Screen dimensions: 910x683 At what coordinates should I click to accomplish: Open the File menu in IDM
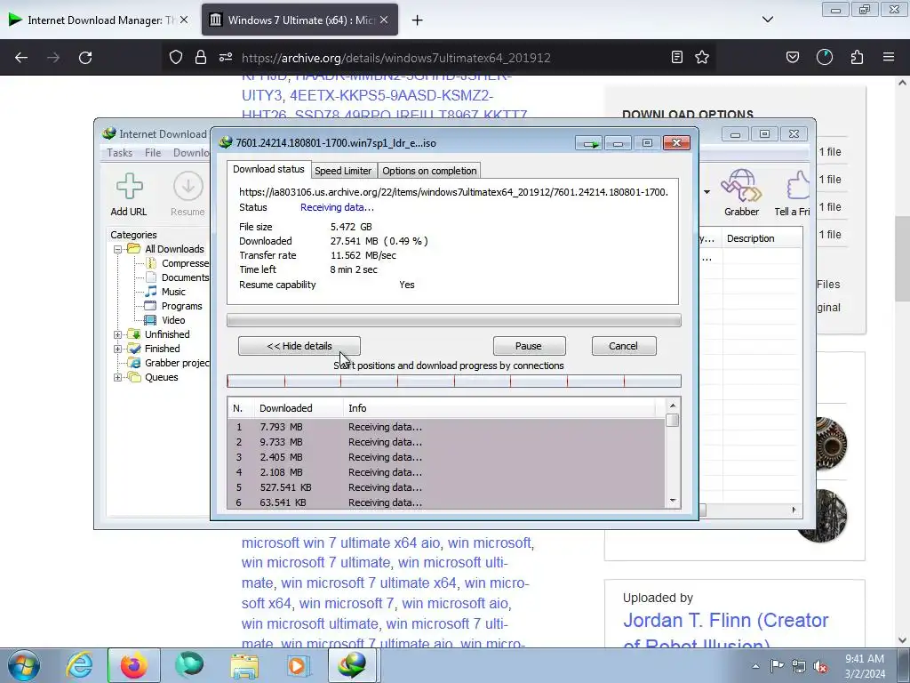click(x=153, y=153)
